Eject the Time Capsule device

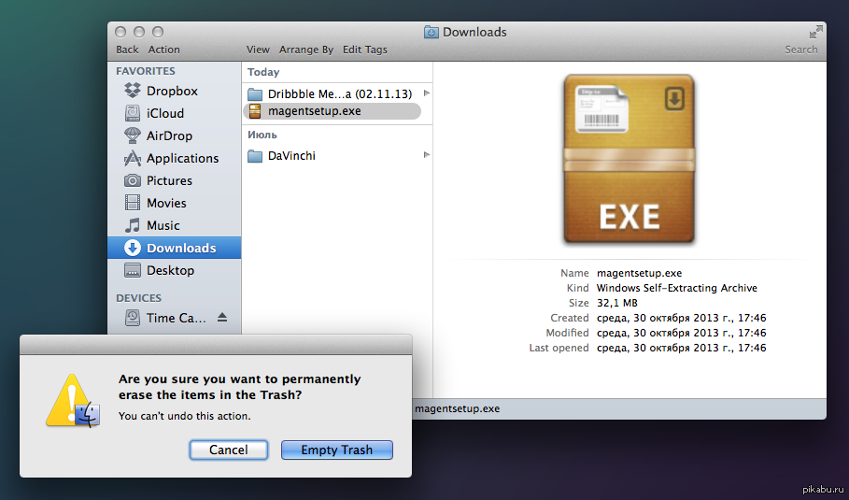coord(222,318)
